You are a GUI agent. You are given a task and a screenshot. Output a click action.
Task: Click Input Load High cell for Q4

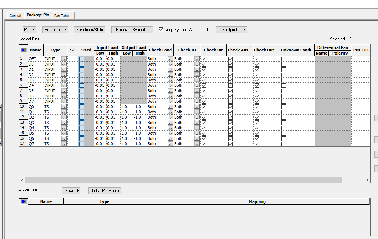(113, 128)
